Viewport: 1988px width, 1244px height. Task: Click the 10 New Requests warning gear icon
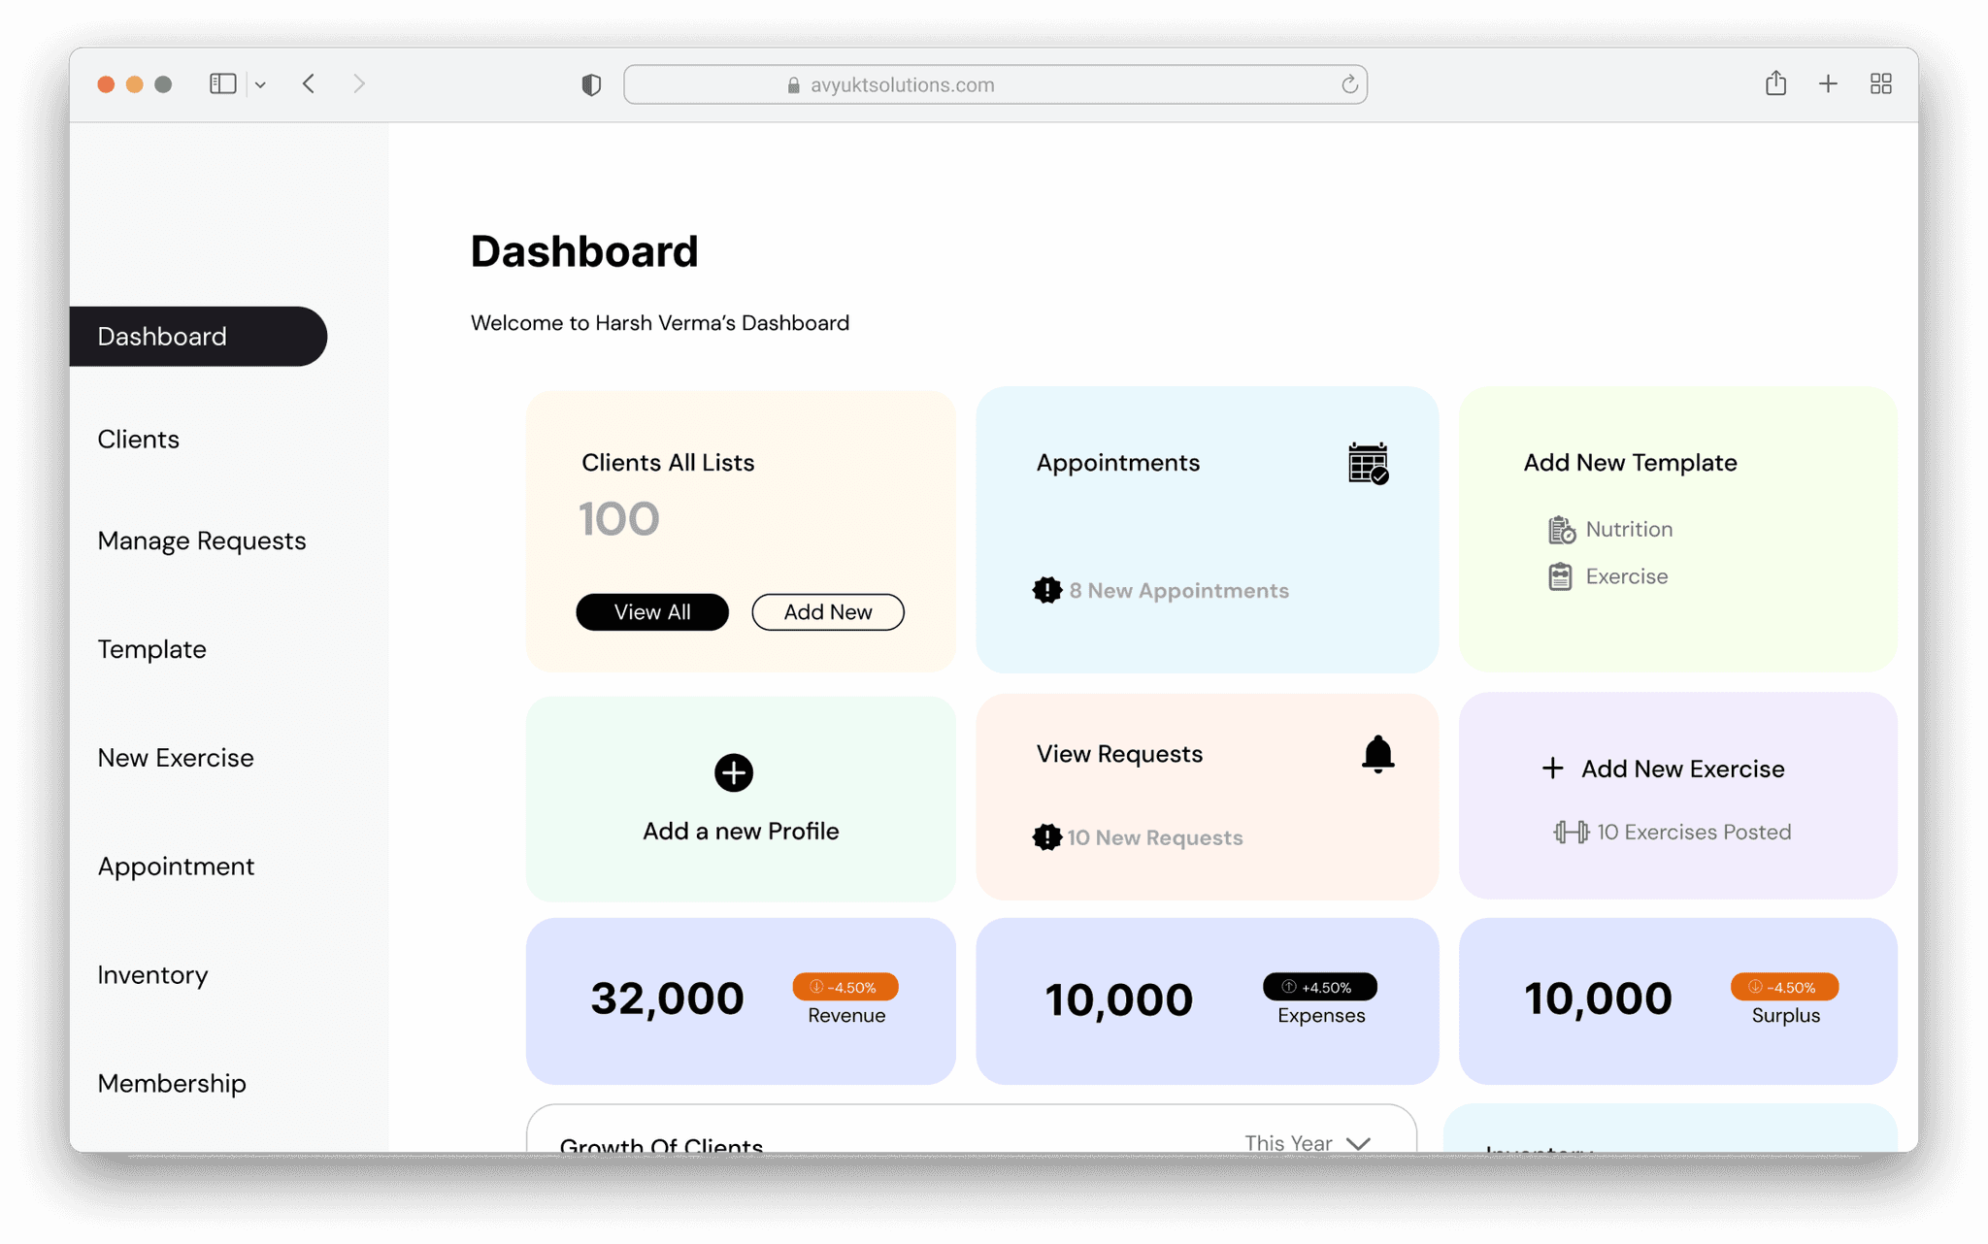point(1047,837)
